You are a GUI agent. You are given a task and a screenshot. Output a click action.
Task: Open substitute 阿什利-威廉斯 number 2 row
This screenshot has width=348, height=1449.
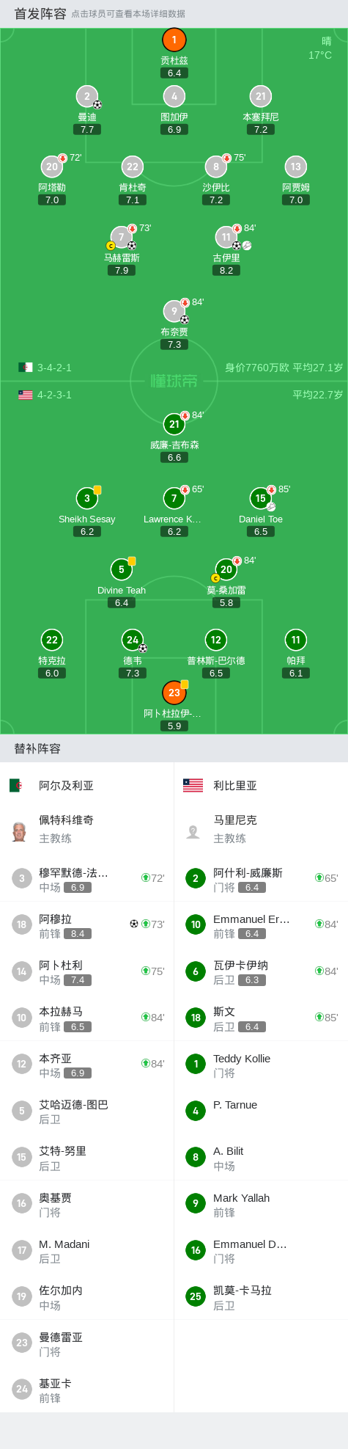(261, 878)
